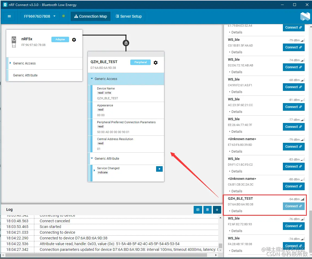Image resolution: width=312 pixels, height=259 pixels.
Task: Expand Details for WS_ble C0:1B:B1:5F:4A:6D
Action: (x=236, y=52)
